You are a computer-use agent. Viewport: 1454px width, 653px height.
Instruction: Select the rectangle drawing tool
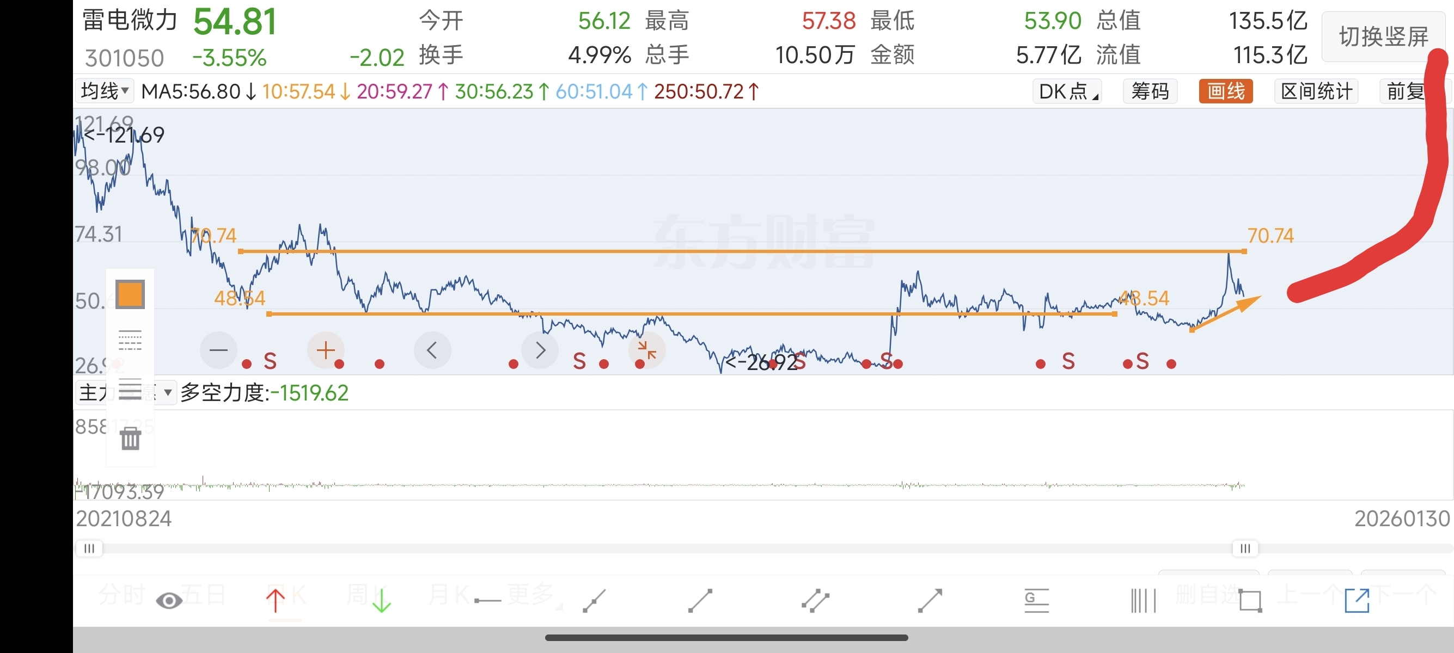click(x=1250, y=601)
